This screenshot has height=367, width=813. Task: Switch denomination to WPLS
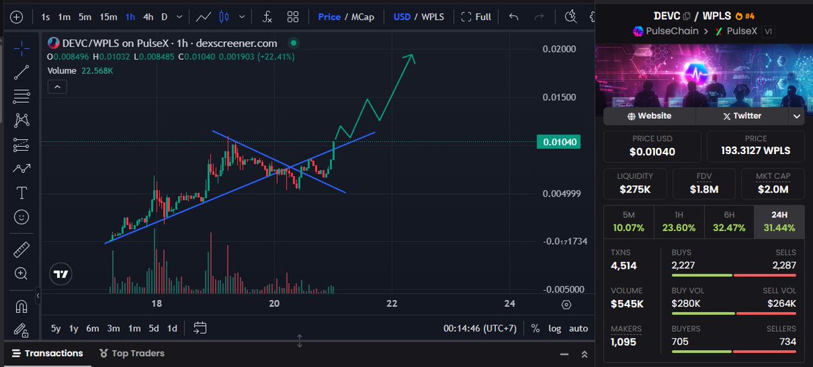click(x=434, y=17)
